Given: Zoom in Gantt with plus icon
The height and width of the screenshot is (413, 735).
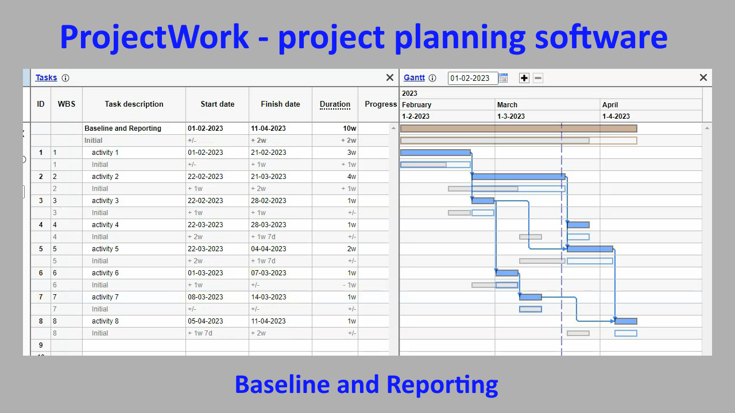Looking at the screenshot, I should [x=524, y=78].
